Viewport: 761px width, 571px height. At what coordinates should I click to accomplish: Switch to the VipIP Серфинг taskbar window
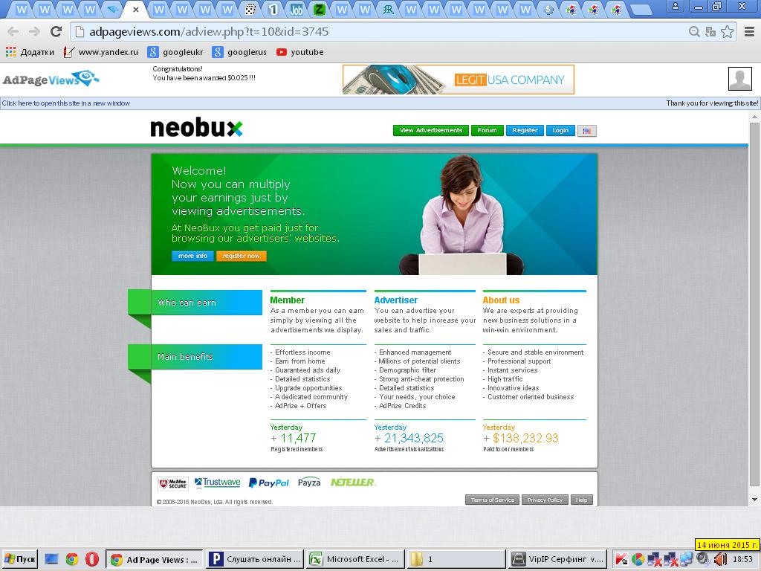point(557,559)
